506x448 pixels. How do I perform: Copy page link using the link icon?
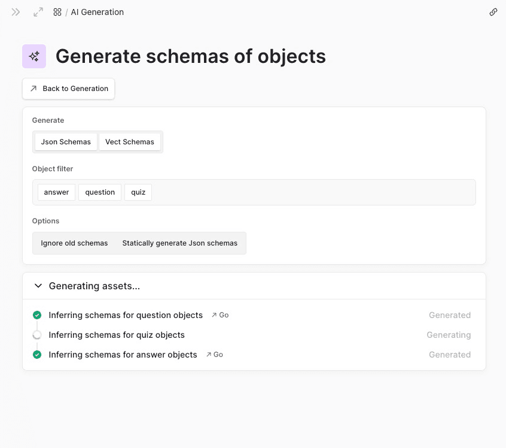click(493, 12)
